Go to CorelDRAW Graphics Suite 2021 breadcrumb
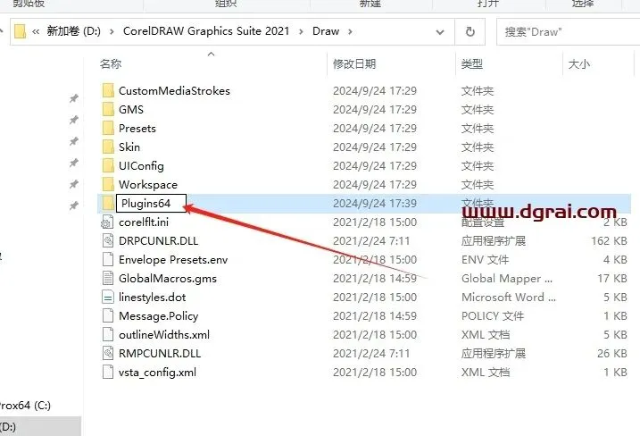 (x=206, y=31)
